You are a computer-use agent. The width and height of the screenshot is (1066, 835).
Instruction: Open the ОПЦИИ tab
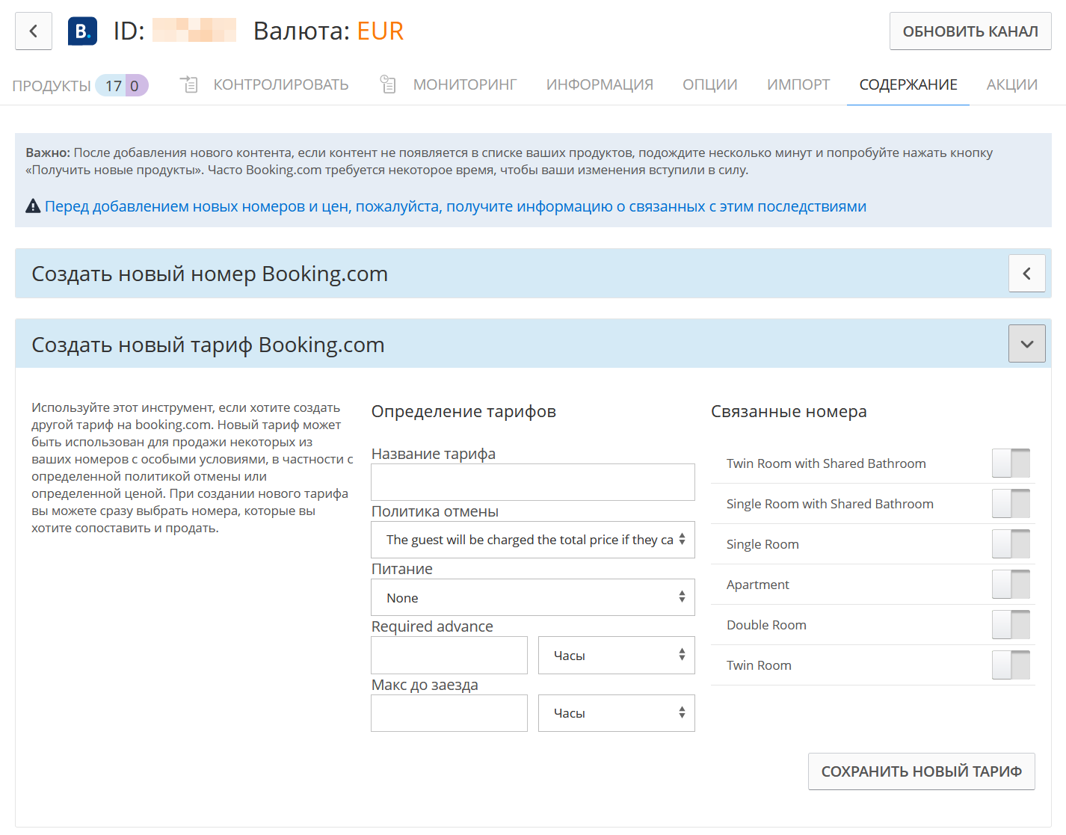pyautogui.click(x=710, y=84)
